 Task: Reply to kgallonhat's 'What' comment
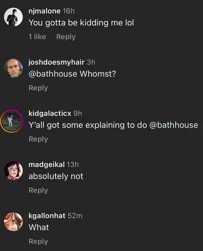point(38,242)
